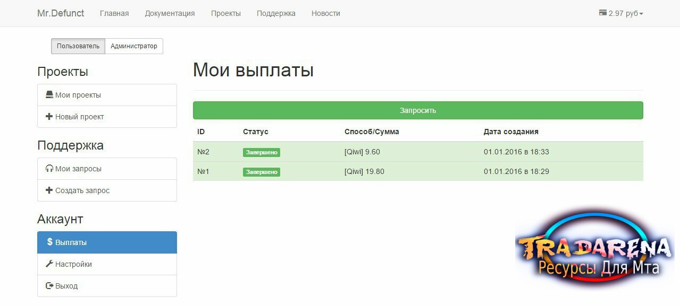The height and width of the screenshot is (305, 680).
Task: Go to Проекты in the top navigation
Action: point(226,13)
